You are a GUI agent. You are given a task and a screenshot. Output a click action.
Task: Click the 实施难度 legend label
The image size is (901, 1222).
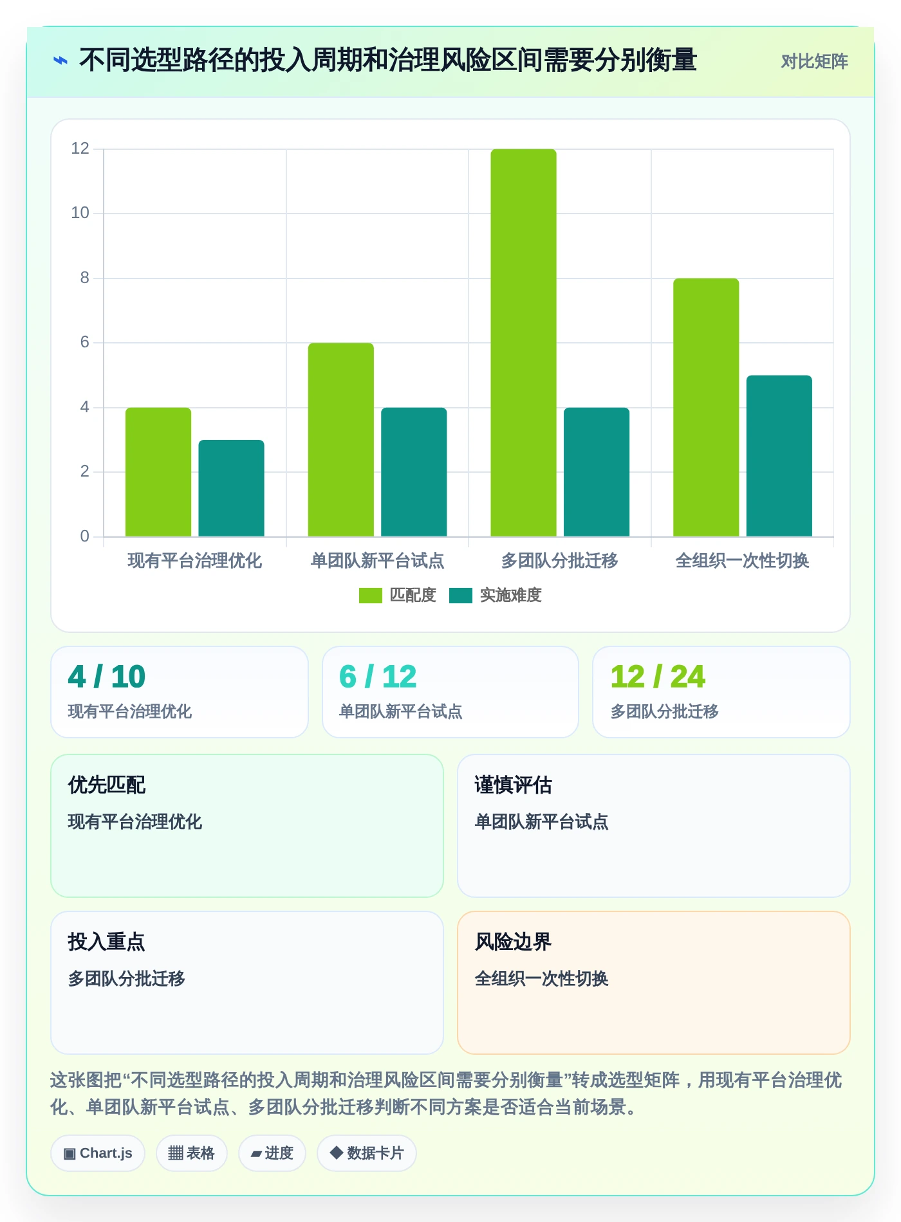[511, 596]
